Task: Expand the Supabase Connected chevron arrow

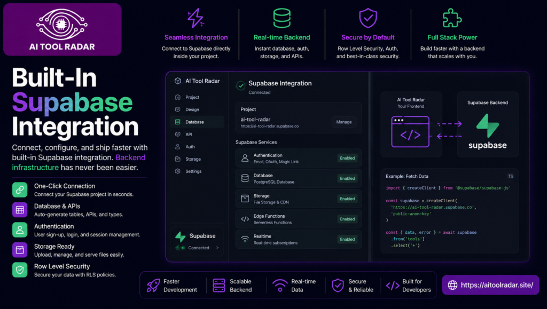Action: click(217, 248)
